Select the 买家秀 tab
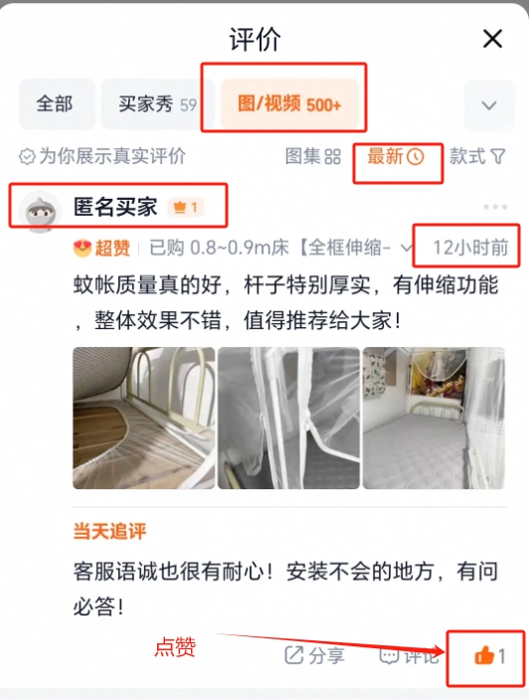The height and width of the screenshot is (700, 529). point(157,104)
